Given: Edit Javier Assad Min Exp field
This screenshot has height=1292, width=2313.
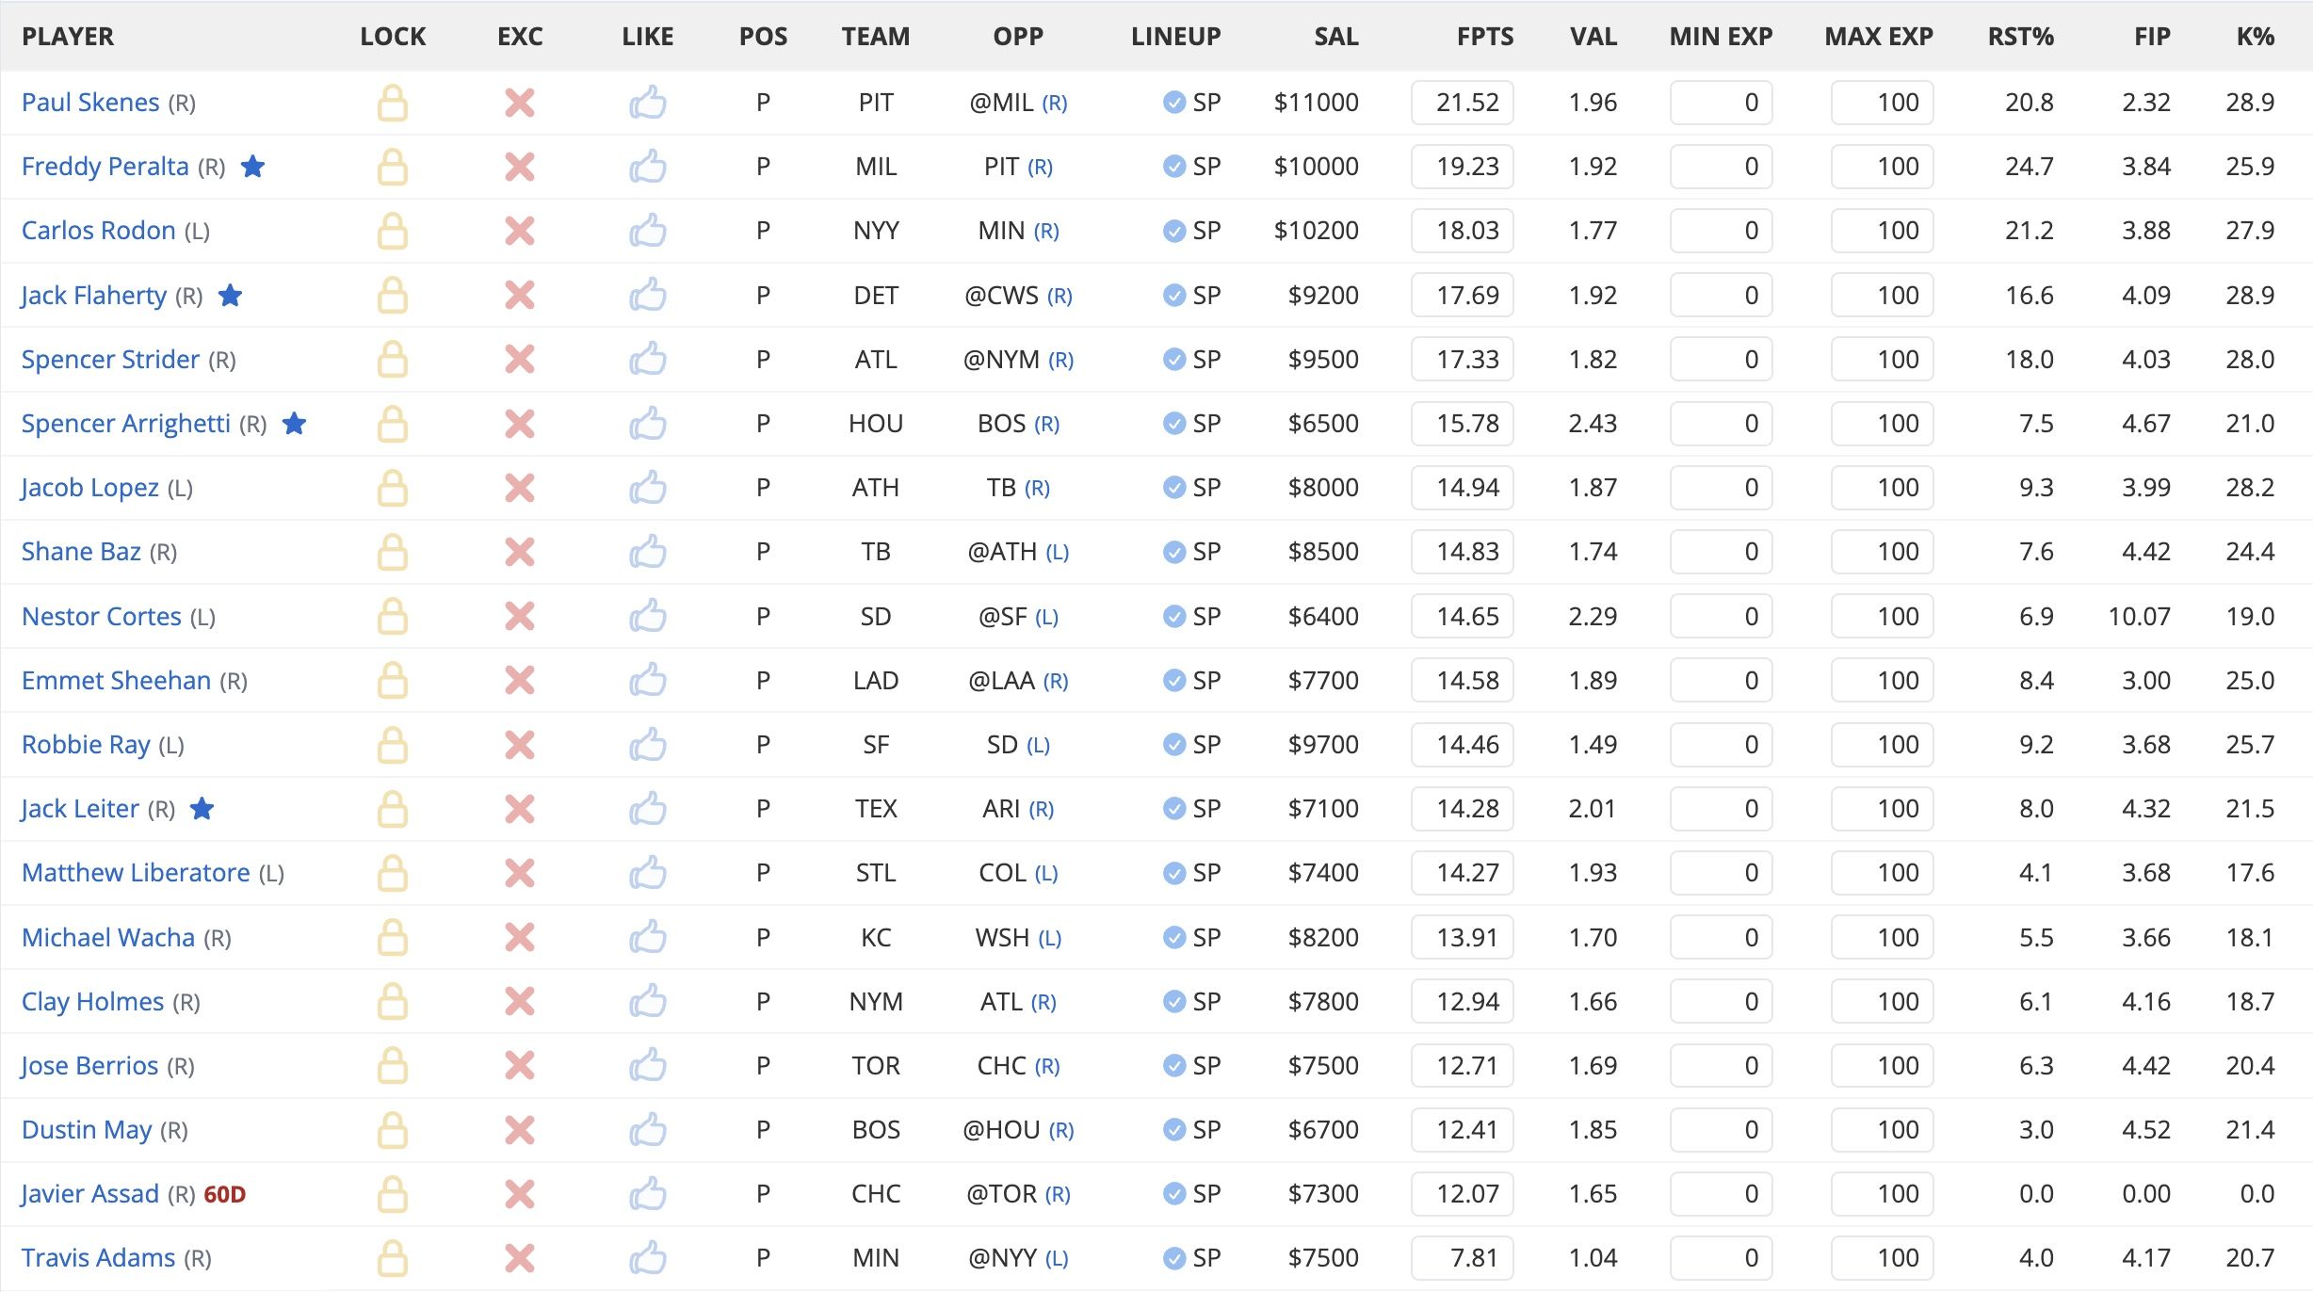Looking at the screenshot, I should (x=1722, y=1194).
